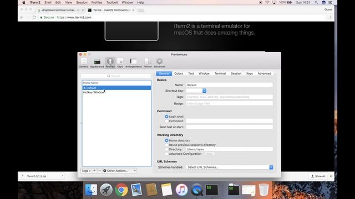Open Chrome's three-dot menu
Viewport: 355px width, 199px height.
[331, 17]
